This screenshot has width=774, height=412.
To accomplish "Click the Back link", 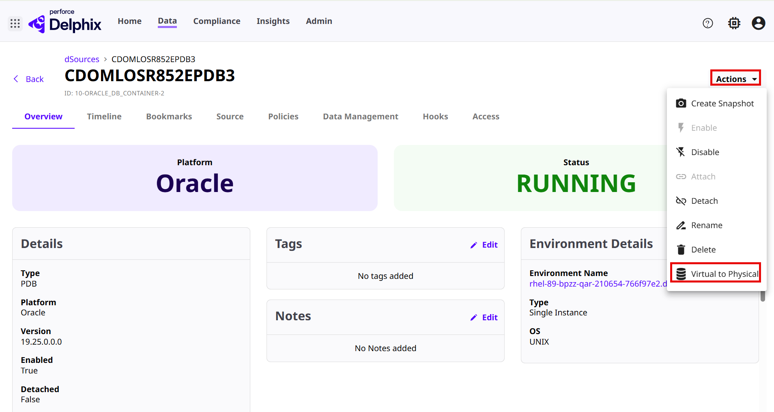I will click(x=34, y=79).
